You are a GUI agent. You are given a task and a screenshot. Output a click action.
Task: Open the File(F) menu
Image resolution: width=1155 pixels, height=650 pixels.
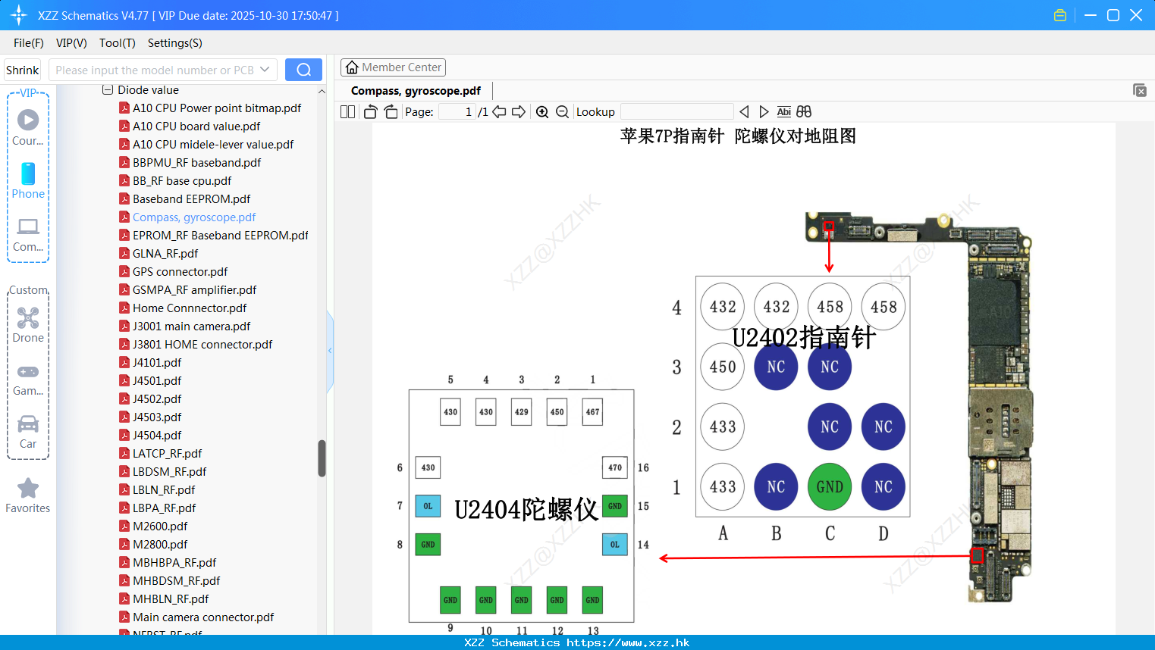pos(29,43)
